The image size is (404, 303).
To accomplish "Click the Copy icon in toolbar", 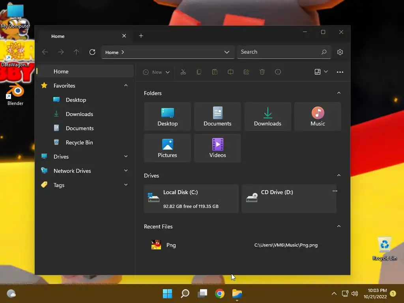I will coord(199,72).
